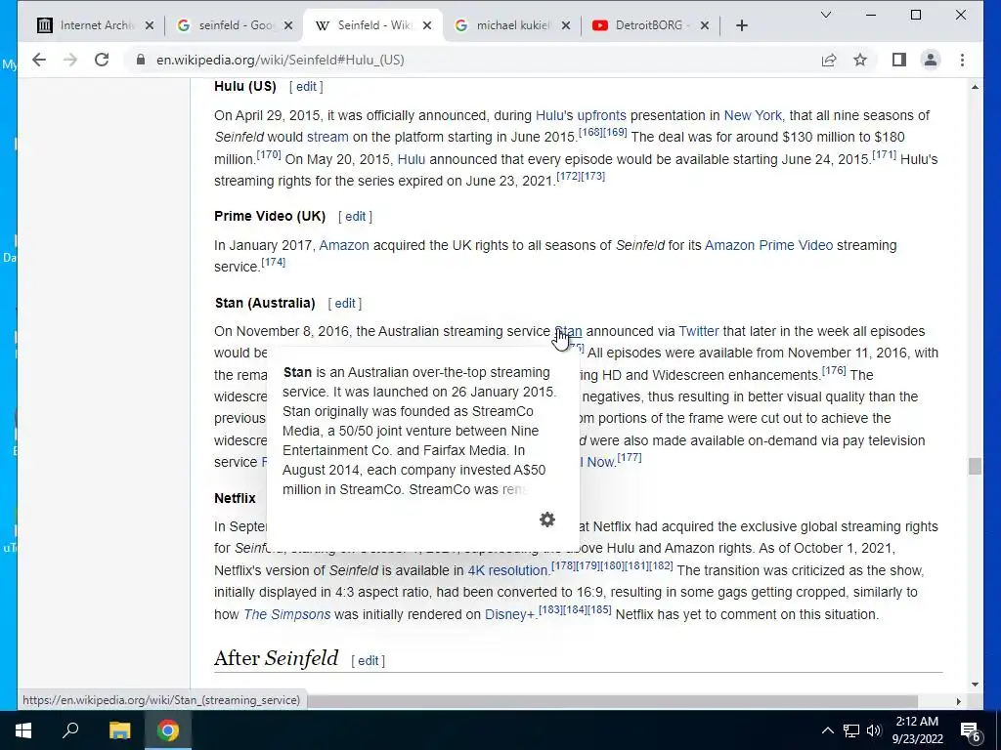
Task: Share this page icon
Action: (x=829, y=60)
